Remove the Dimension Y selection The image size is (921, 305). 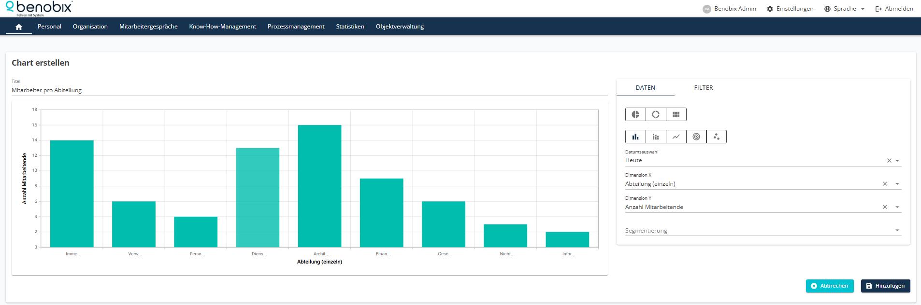coord(885,207)
